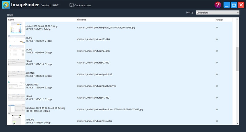Click the scrollbar up arrow

point(237,19)
